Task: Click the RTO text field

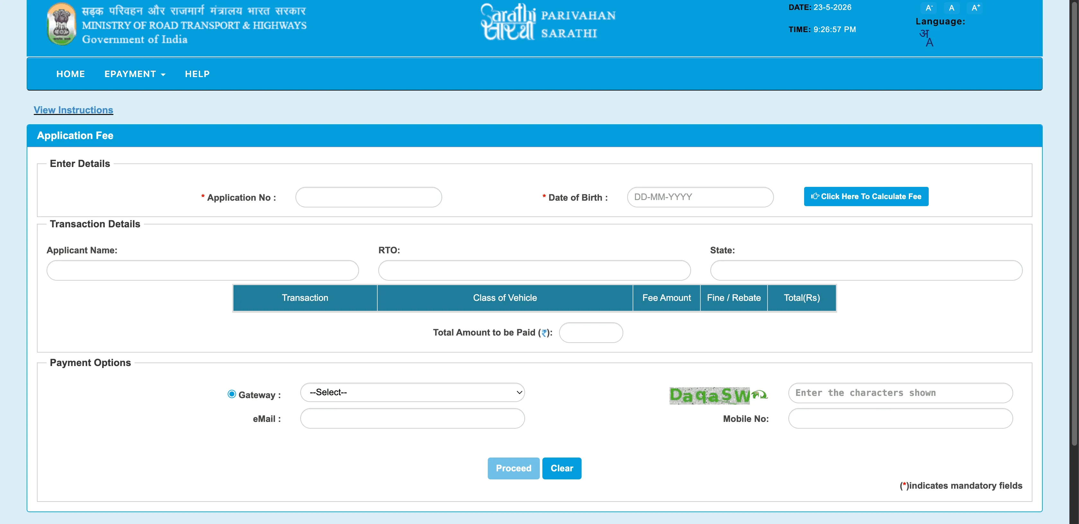Action: coord(534,271)
